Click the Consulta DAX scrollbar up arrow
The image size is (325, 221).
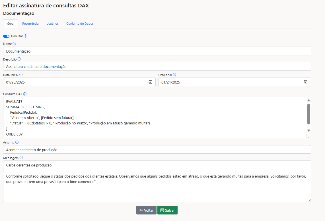point(308,100)
